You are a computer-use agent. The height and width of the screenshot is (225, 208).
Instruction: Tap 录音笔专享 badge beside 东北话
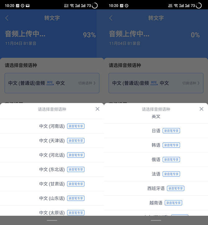click(76, 170)
